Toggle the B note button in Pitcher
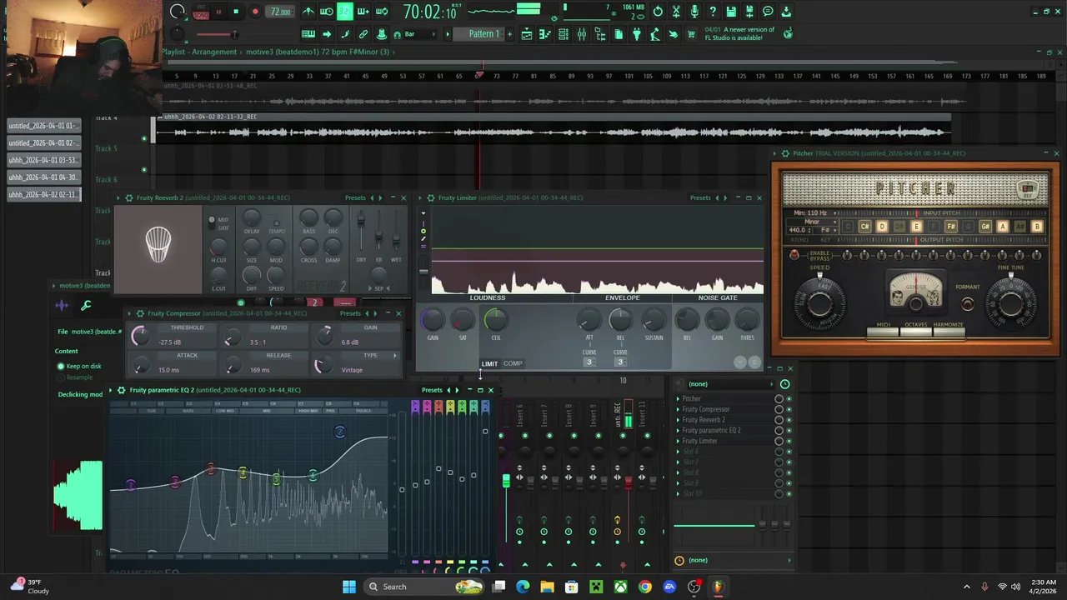 (1037, 227)
